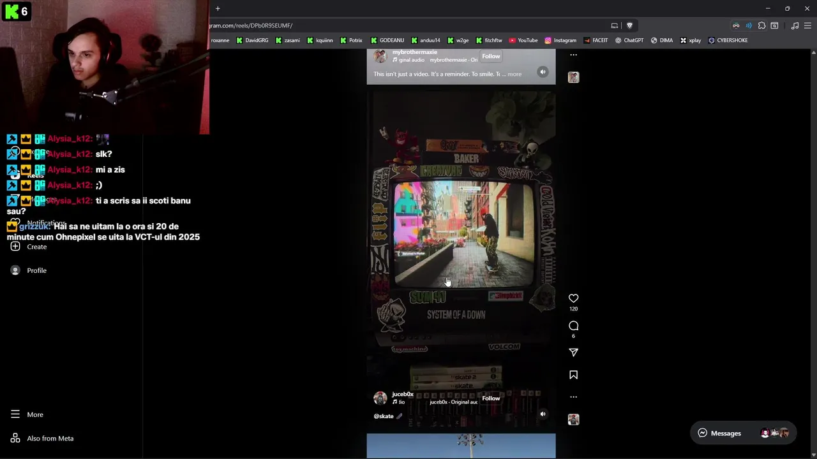Image resolution: width=817 pixels, height=459 pixels.
Task: Open the xplay bookmark
Action: tap(691, 40)
